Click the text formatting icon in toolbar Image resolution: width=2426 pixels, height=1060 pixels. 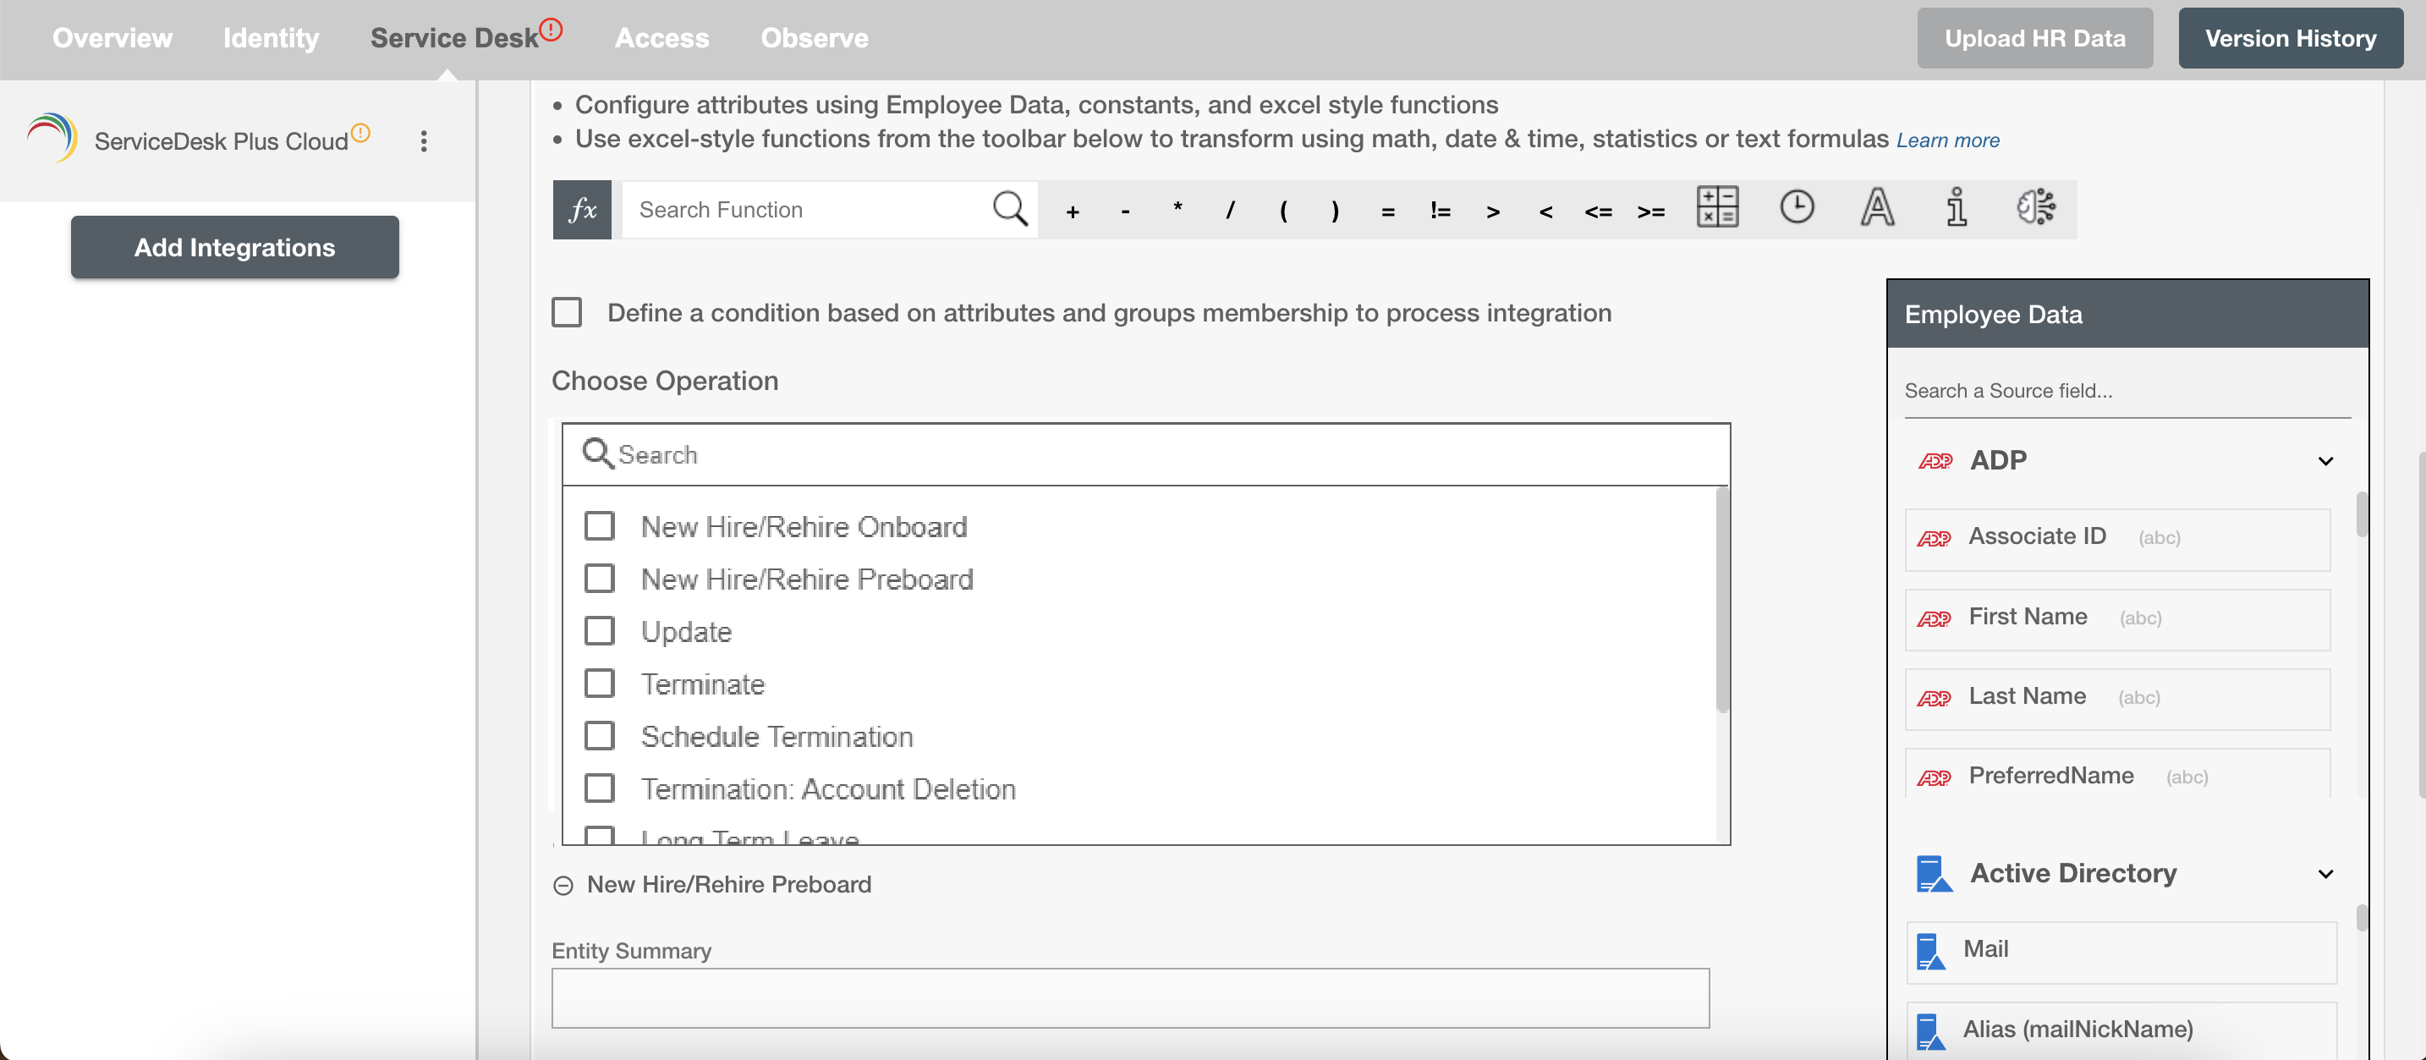click(1877, 207)
